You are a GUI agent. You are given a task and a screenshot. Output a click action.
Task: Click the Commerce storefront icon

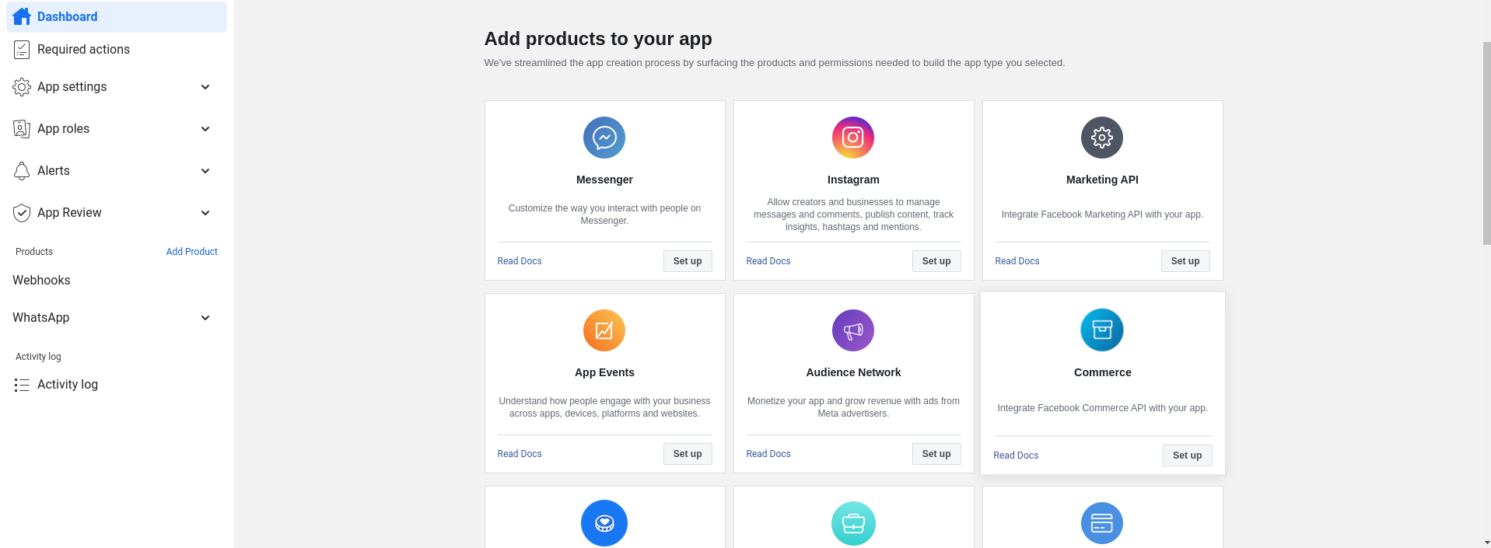pyautogui.click(x=1102, y=330)
